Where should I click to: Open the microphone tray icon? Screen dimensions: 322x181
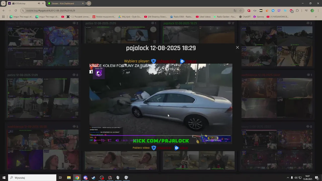(x=292, y=177)
